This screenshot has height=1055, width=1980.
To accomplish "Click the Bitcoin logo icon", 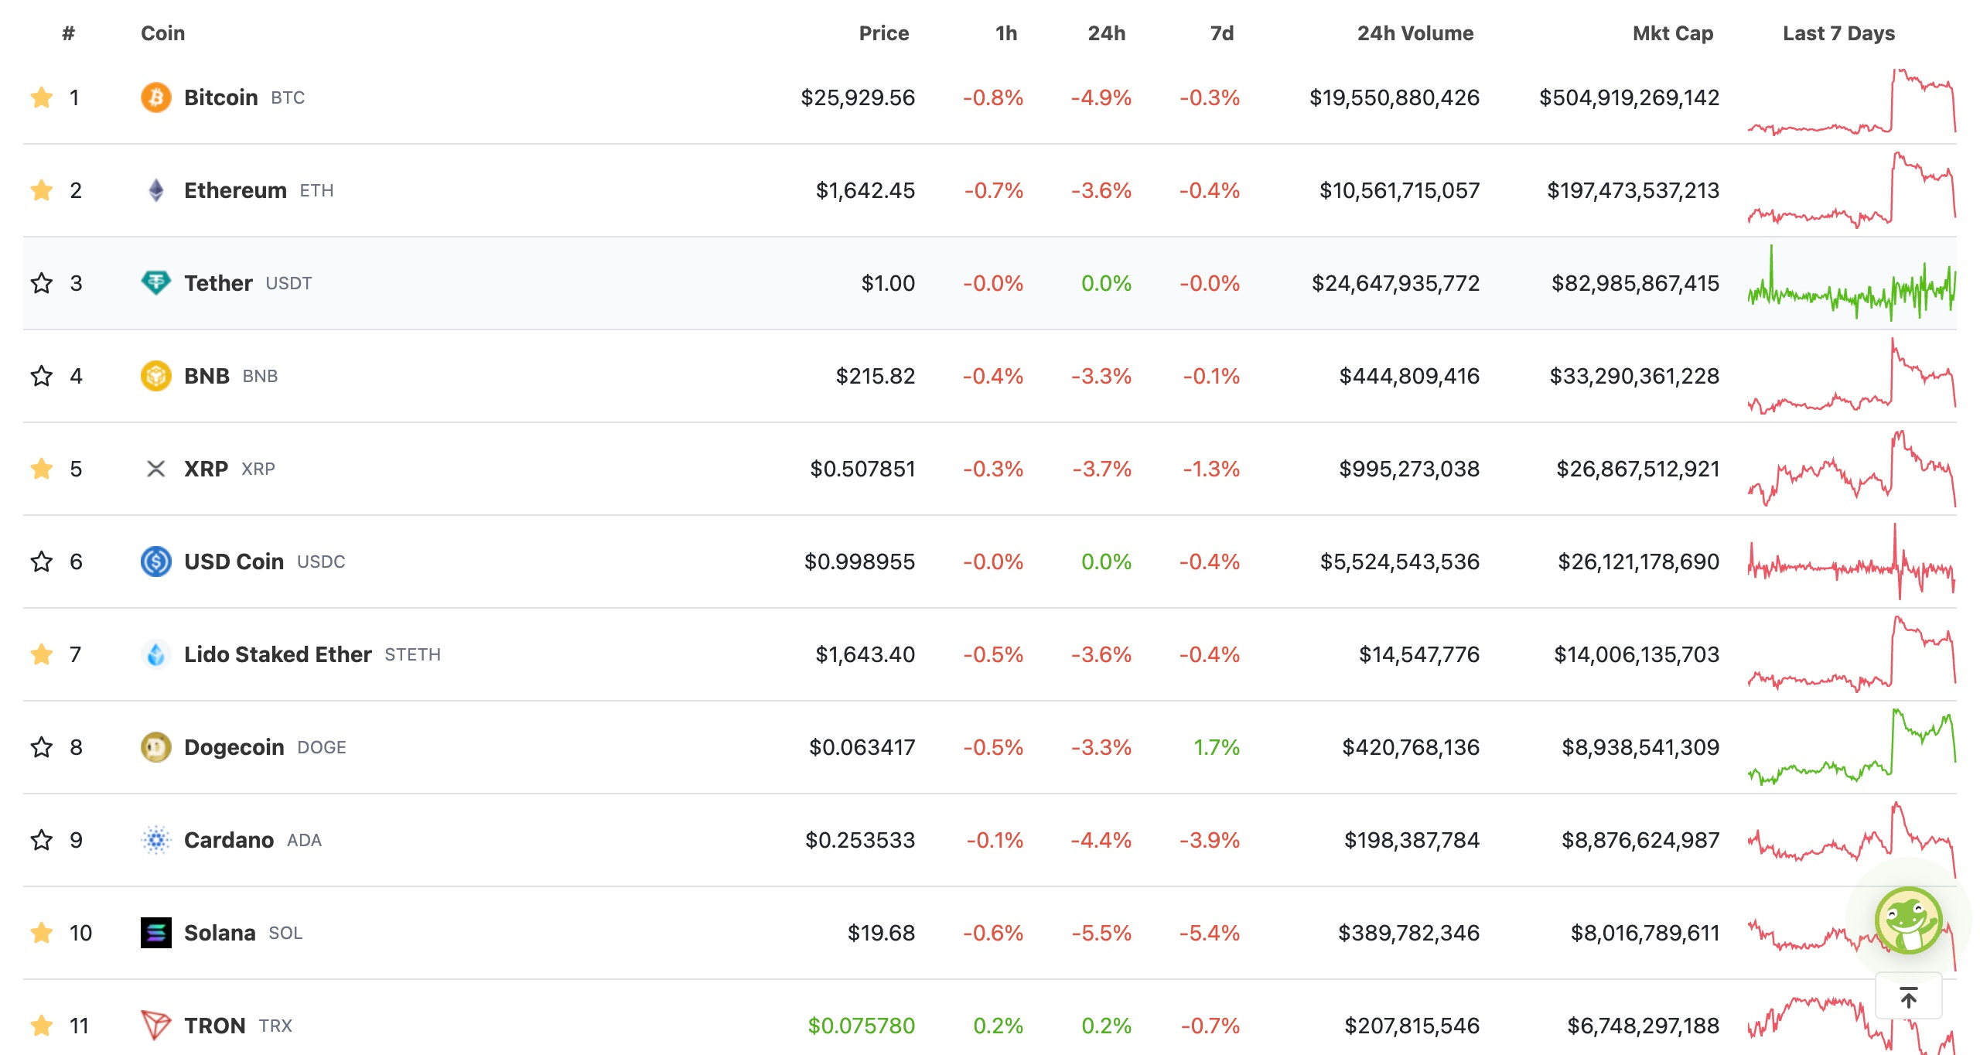I will pos(156,97).
